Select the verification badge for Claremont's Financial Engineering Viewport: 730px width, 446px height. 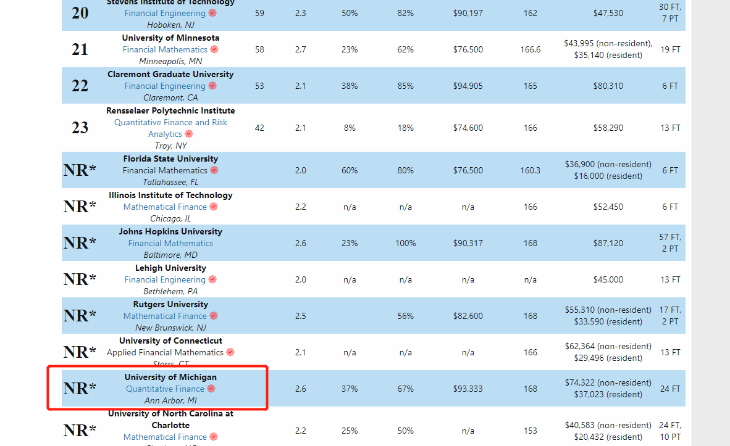tap(212, 86)
